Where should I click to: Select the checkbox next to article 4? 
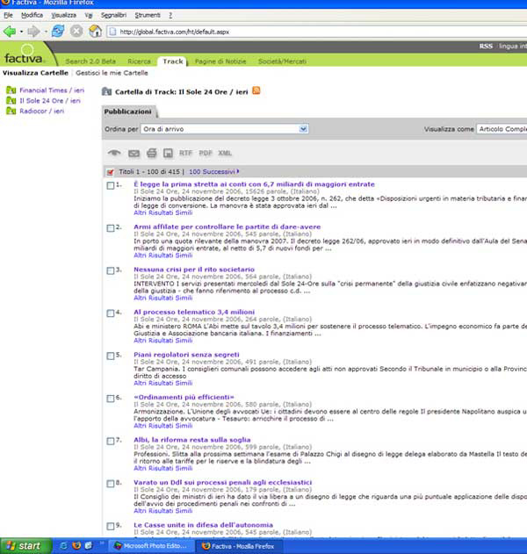pyautogui.click(x=110, y=313)
